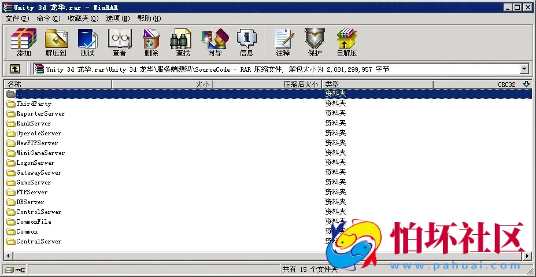Click the drive icon in status bar

[9, 269]
